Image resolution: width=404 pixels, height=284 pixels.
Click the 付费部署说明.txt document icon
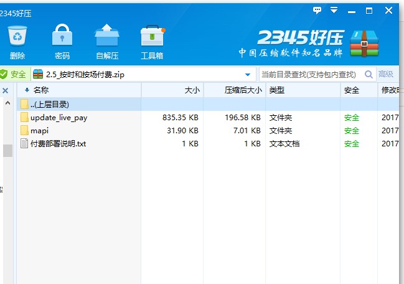[24, 143]
